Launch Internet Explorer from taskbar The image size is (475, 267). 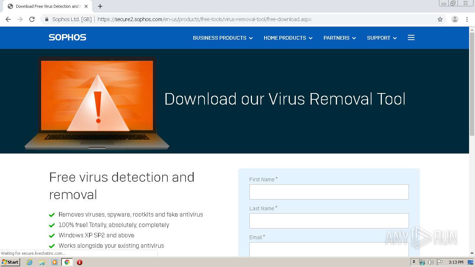coord(30,262)
